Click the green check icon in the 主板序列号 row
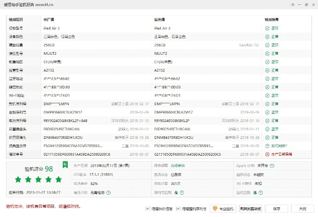 pos(267,112)
